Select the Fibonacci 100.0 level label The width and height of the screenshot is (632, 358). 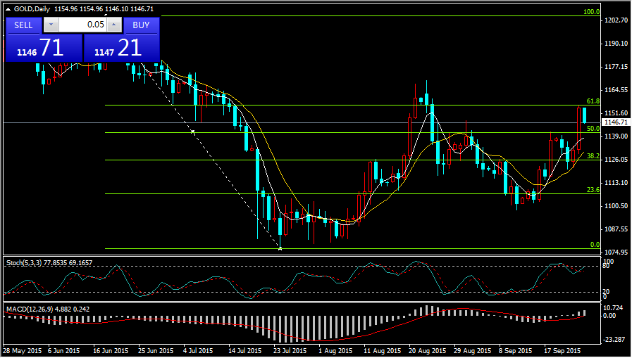point(591,12)
